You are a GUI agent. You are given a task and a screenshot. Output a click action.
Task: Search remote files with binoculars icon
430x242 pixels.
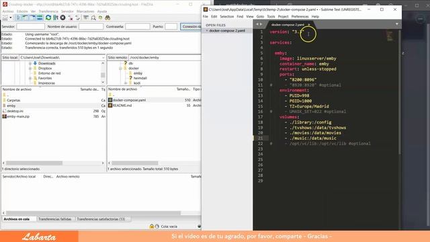(107, 17)
